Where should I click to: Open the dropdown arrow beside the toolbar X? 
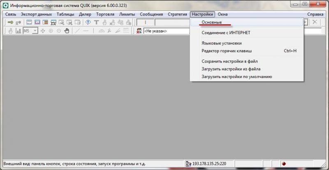click(x=306, y=22)
